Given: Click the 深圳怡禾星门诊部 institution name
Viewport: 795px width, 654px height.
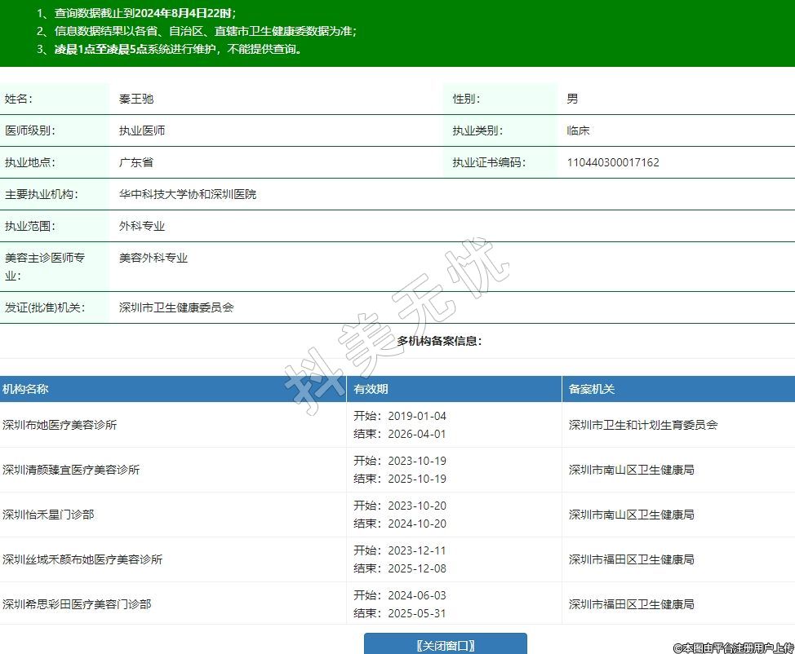Looking at the screenshot, I should 48,515.
